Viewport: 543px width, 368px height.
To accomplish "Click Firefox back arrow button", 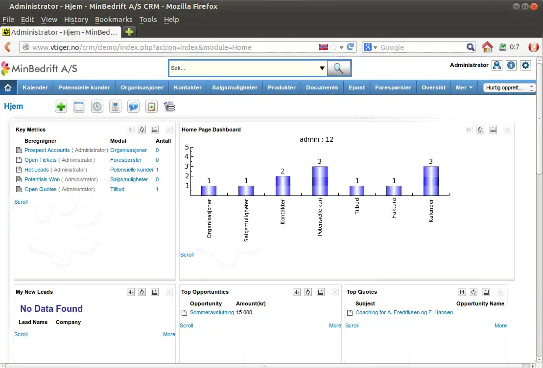I will click(8, 47).
